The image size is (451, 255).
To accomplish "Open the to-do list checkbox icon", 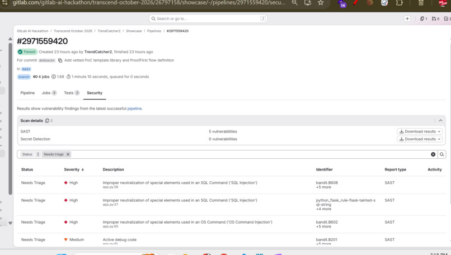I will coord(447,18).
